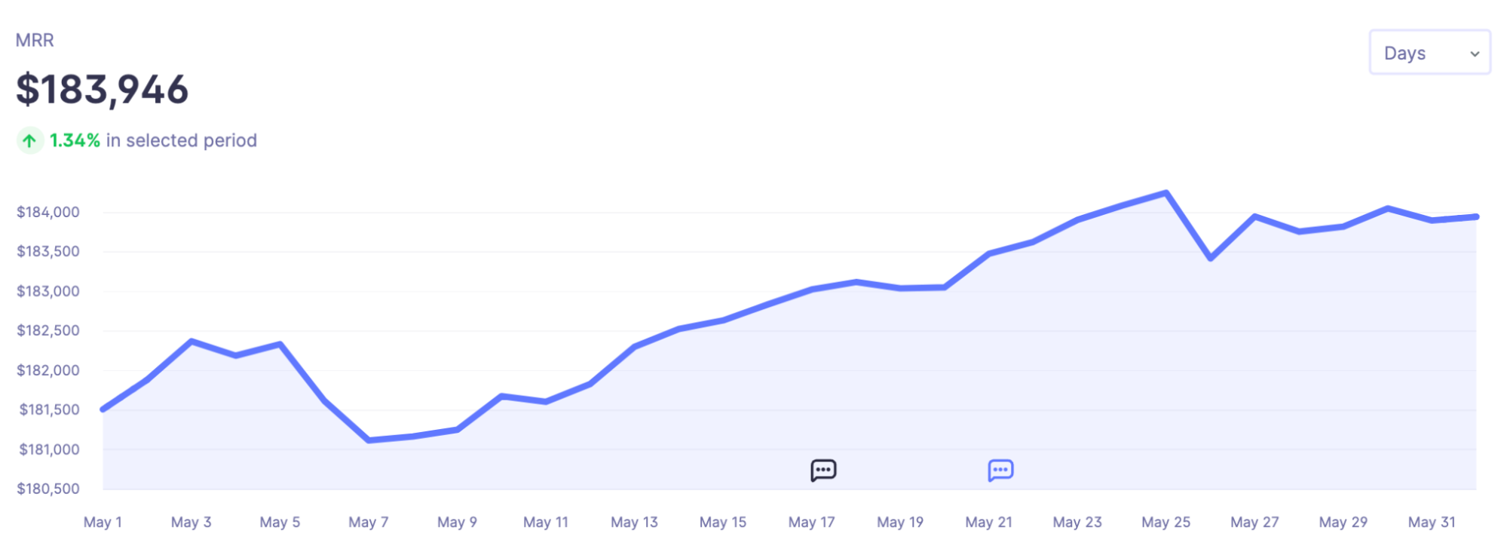Click the MRR chart title label

click(35, 40)
